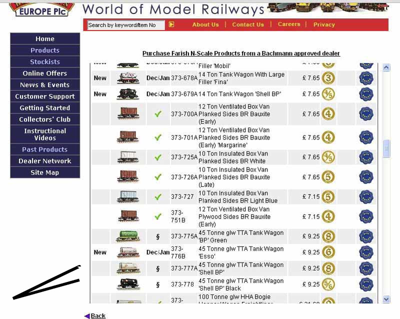Click blue dealer seal for 373-751B
Image resolution: width=400 pixels, height=319 pixels.
coord(366,216)
